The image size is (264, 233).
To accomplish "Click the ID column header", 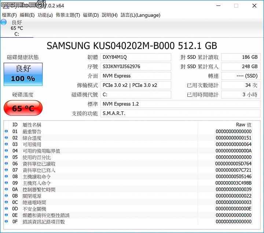I will [15, 125].
